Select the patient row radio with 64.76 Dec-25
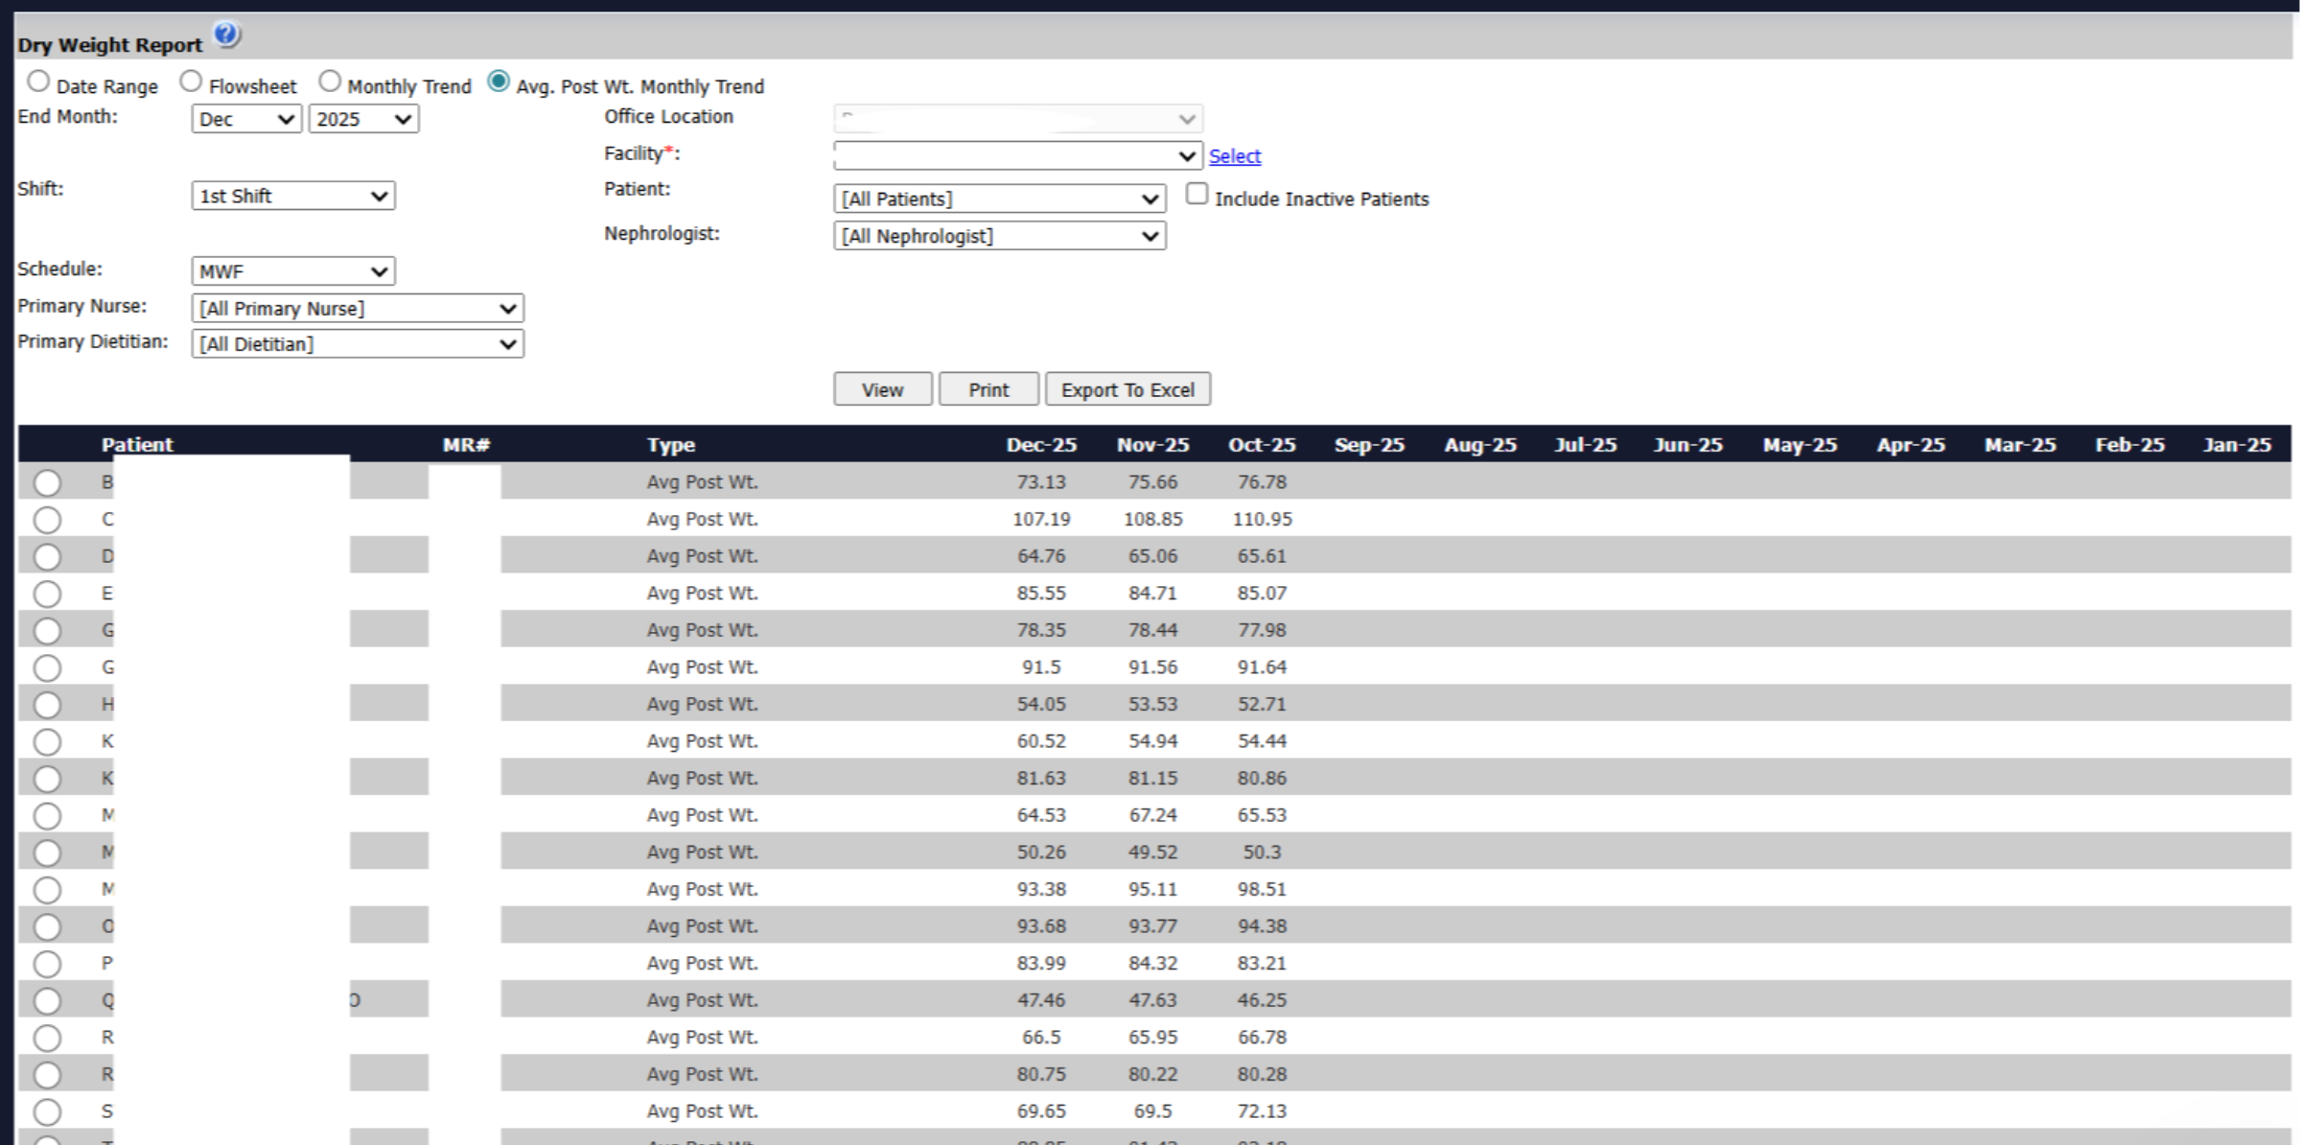2301x1145 pixels. [x=47, y=557]
